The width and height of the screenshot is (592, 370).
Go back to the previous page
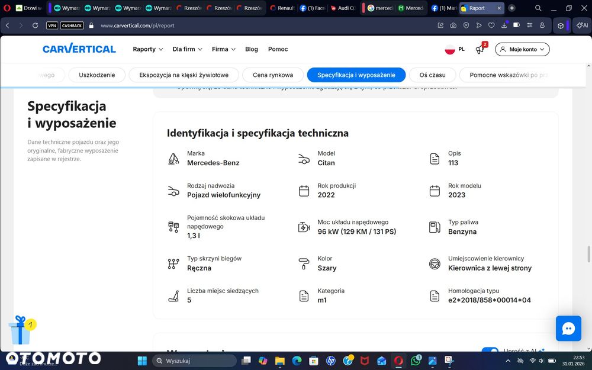(7, 25)
